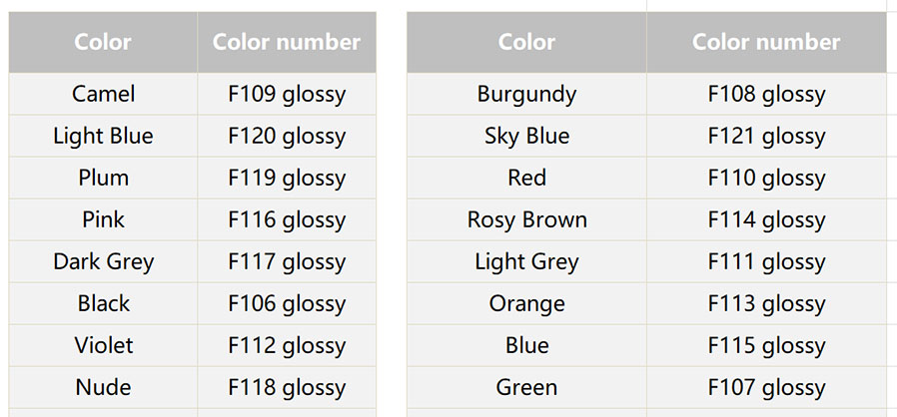Select the Dark Grey cell
The height and width of the screenshot is (417, 897).
[103, 261]
